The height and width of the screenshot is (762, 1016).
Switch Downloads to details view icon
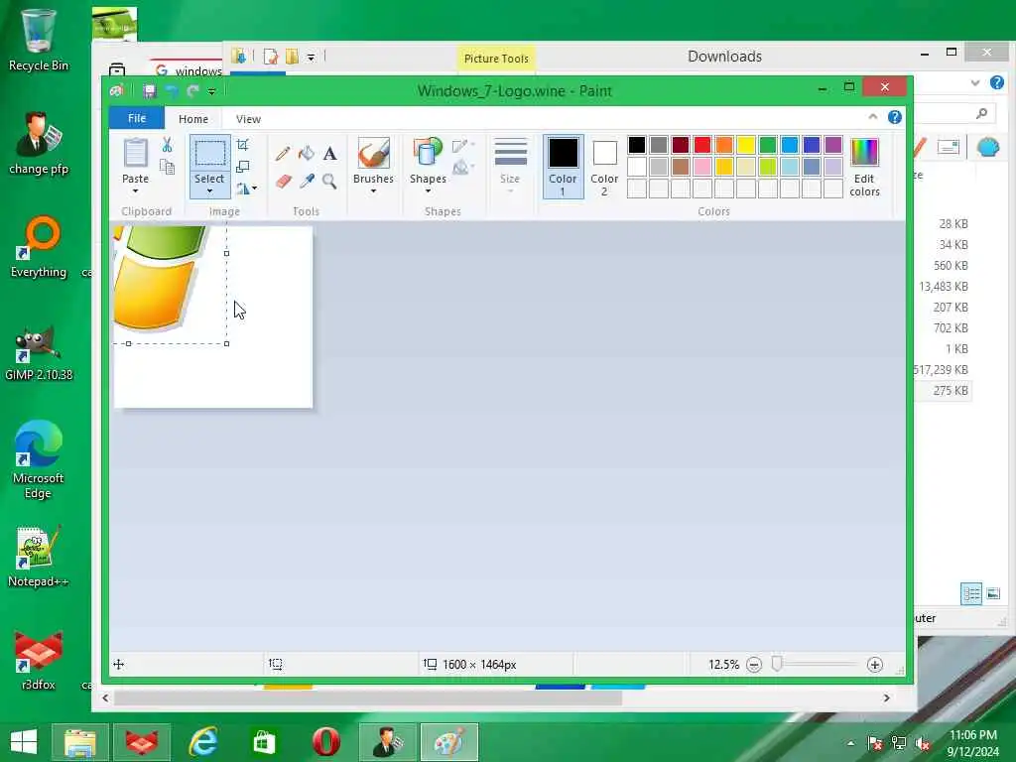[970, 593]
